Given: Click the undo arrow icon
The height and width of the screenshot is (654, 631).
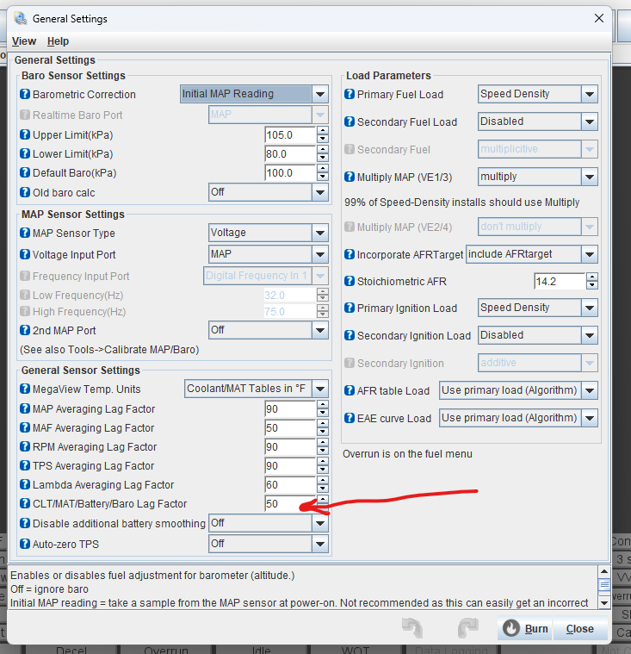Looking at the screenshot, I should pos(412,627).
